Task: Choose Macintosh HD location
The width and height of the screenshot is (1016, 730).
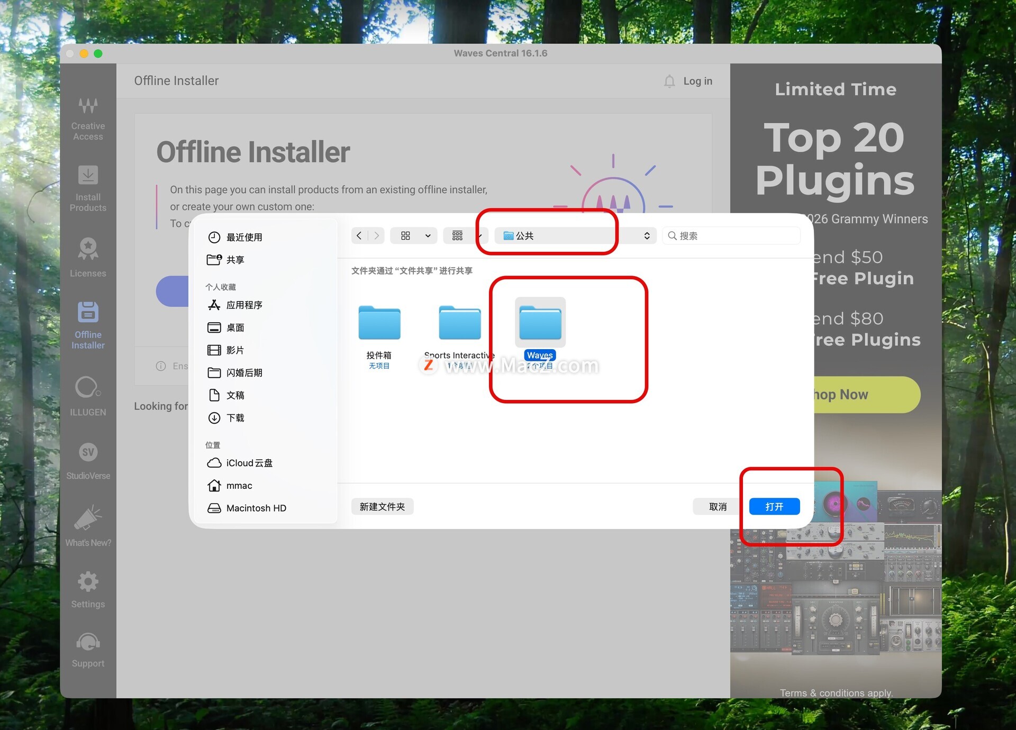Action: tap(256, 508)
